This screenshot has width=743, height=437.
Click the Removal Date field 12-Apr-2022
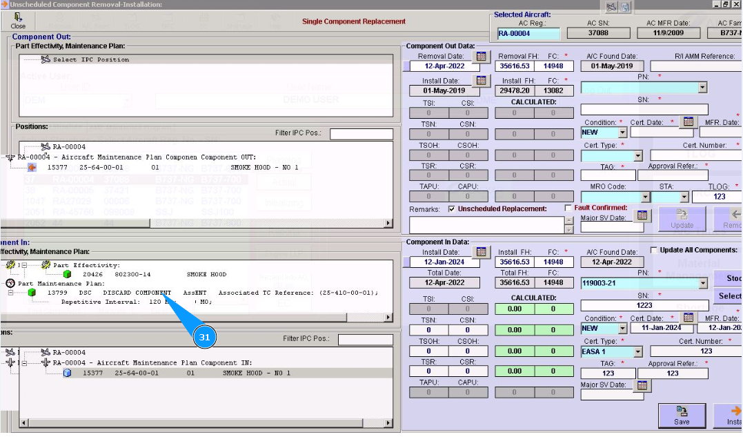click(444, 66)
